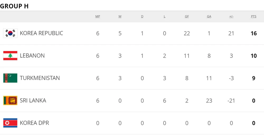Click the +/- goal difference header
This screenshot has width=264, height=137.
[x=231, y=17]
